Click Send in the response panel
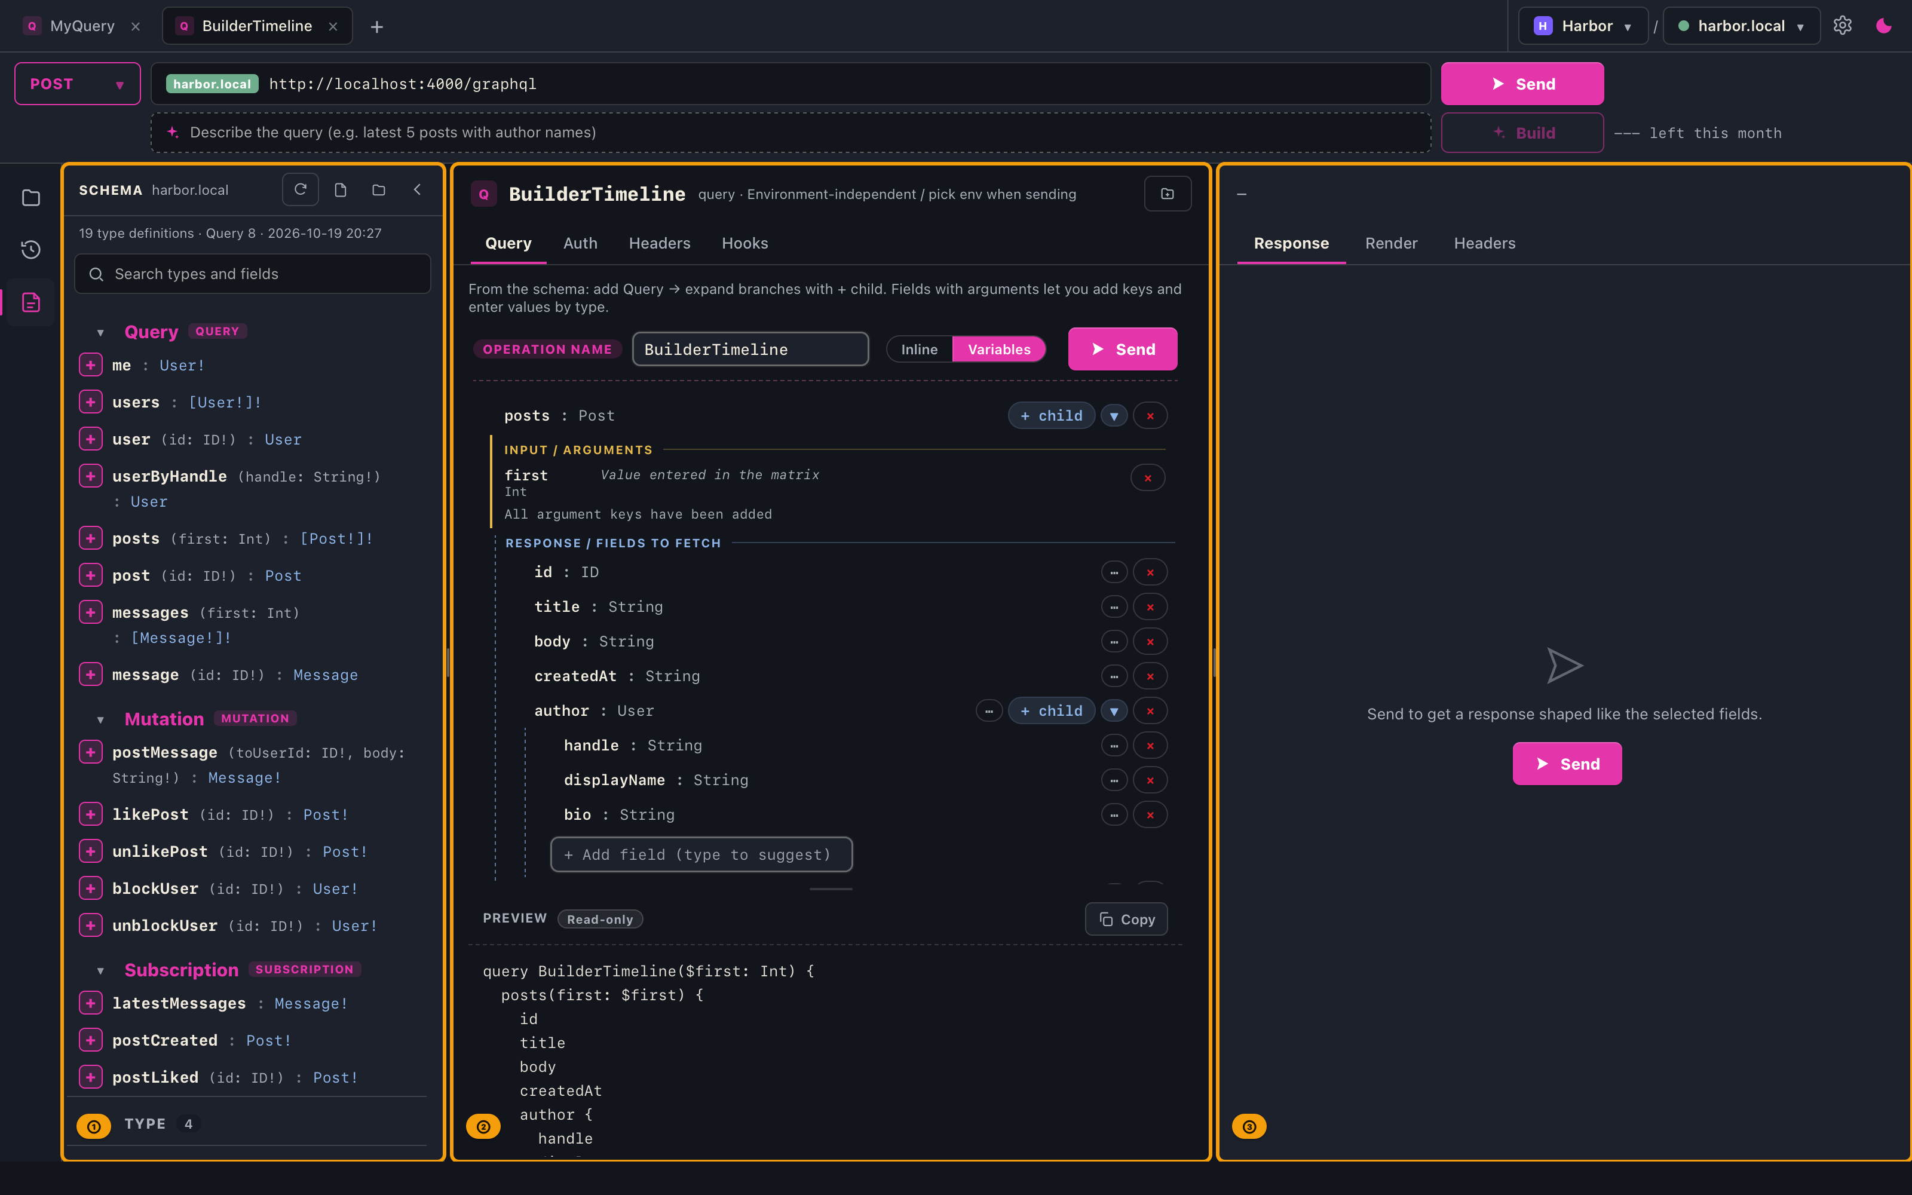 [x=1567, y=764]
